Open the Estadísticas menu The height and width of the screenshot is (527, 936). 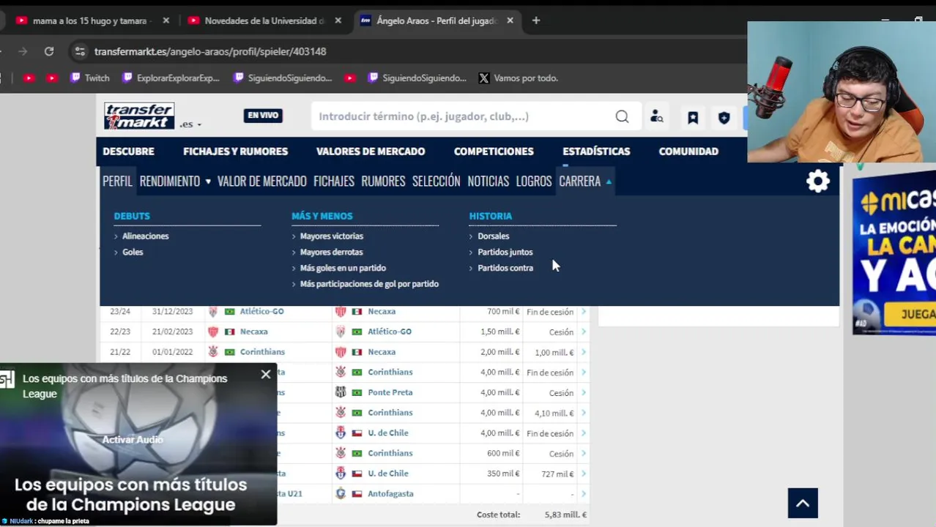point(596,152)
